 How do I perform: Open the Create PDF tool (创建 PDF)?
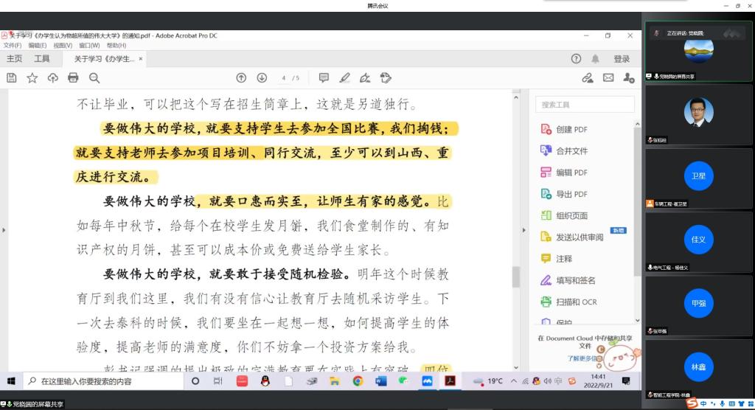tap(564, 129)
